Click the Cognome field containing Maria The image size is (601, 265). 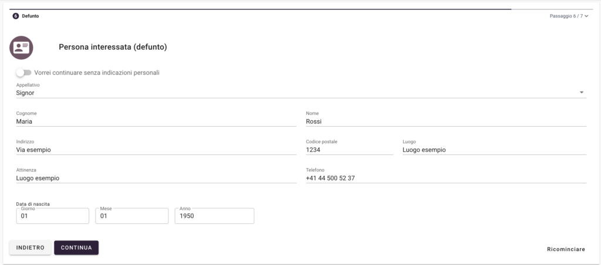(x=156, y=121)
